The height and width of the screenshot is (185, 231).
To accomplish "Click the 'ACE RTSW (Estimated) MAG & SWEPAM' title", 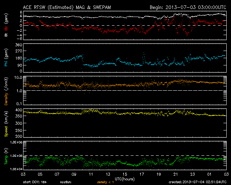I will click(67, 7).
